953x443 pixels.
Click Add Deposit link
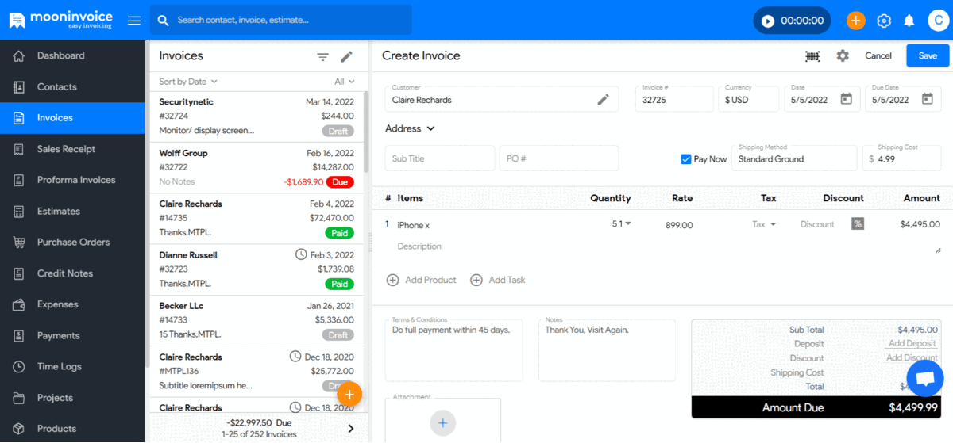click(x=912, y=343)
